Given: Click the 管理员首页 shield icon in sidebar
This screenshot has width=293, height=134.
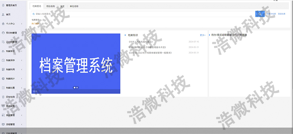Looking at the screenshot, I should pos(3,5).
